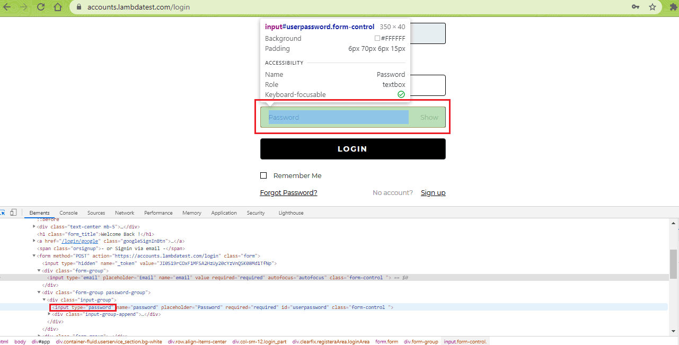This screenshot has height=345, width=679.
Task: Go to the browser home page icon
Action: [58, 7]
